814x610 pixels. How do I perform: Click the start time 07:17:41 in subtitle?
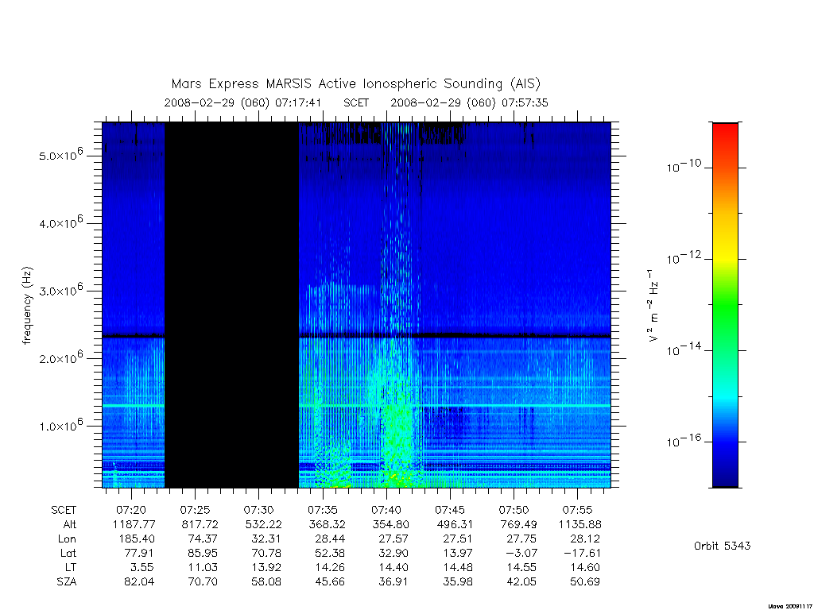click(299, 102)
